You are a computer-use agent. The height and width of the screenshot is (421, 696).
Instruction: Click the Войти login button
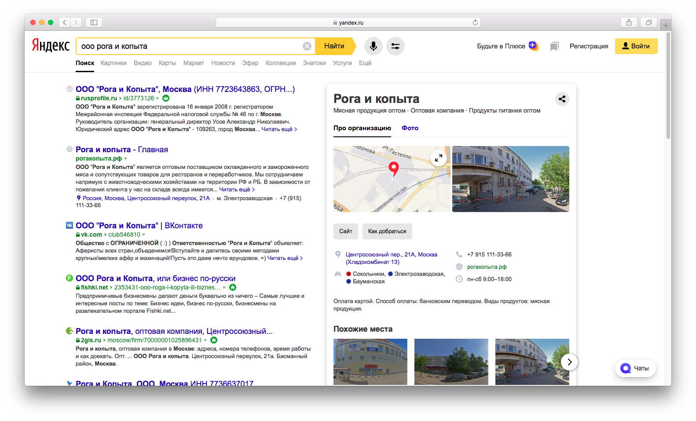point(636,46)
